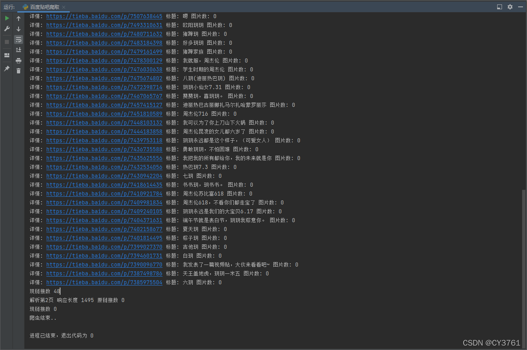Click the gray stop process square
Screen dimensions: 527x350
pos(7,42)
